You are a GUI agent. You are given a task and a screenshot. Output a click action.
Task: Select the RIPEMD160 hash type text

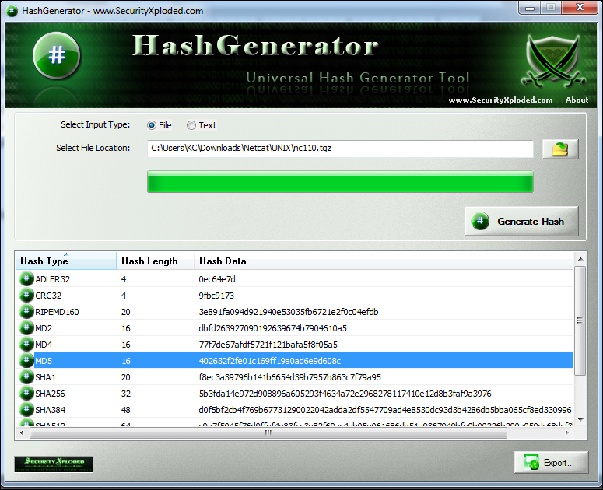click(x=57, y=312)
